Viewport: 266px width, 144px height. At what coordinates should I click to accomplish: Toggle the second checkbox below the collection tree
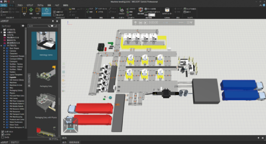3,134
